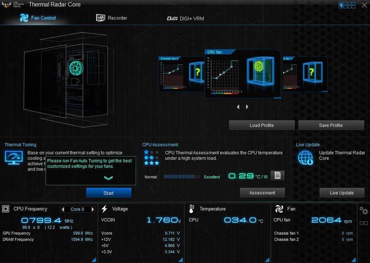Click the Recorder monitor icon
Screen dimensions: 370x263
tap(101, 18)
